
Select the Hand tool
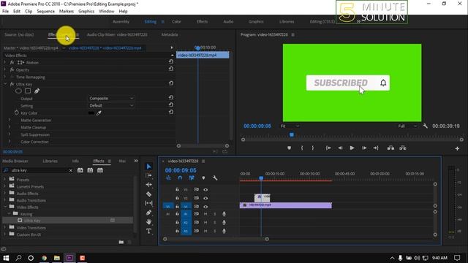(x=148, y=222)
